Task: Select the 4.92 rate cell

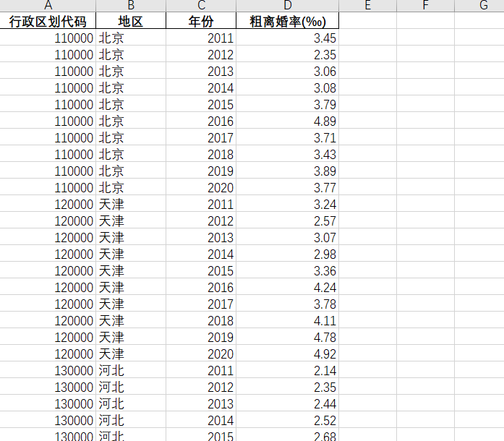Action: [x=287, y=354]
